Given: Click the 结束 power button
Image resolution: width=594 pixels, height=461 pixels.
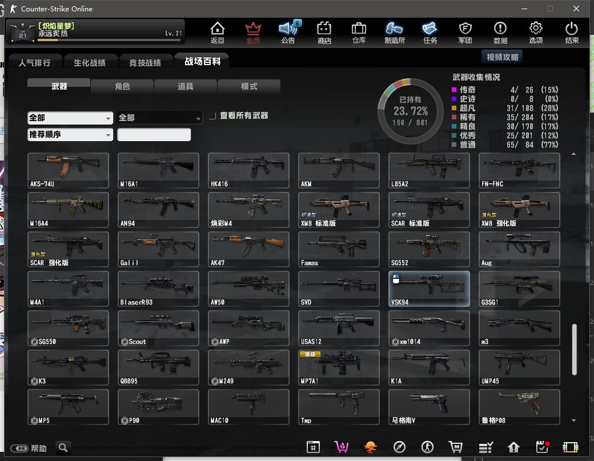Looking at the screenshot, I should tap(571, 33).
